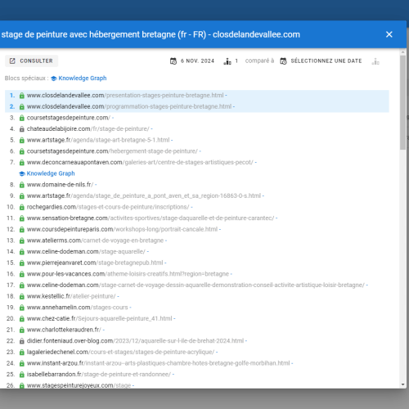Open www.sensation-bretagne.com carantec result
Screen dimensions: 409x409
tap(151, 218)
